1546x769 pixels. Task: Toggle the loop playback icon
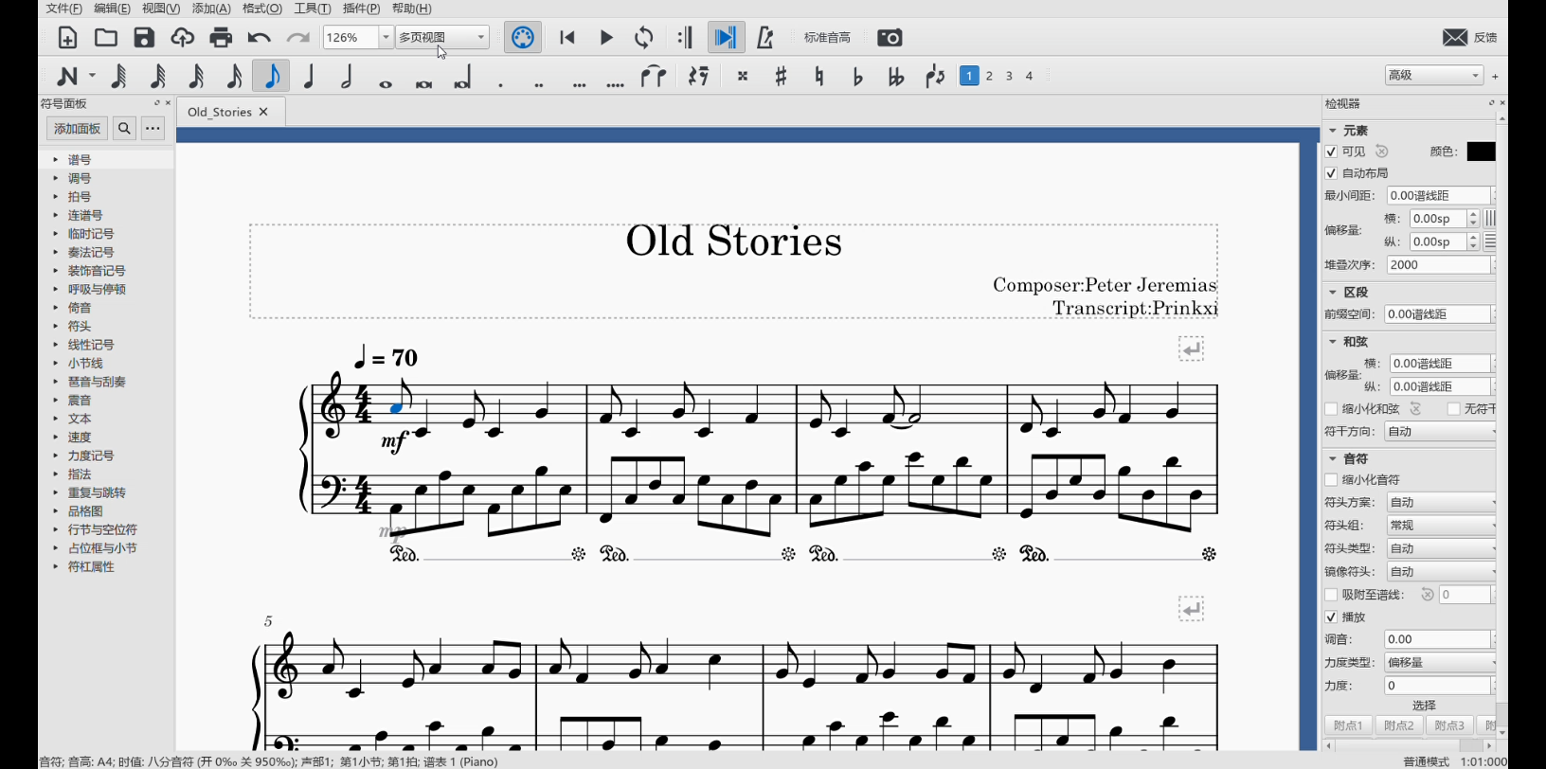pyautogui.click(x=644, y=38)
